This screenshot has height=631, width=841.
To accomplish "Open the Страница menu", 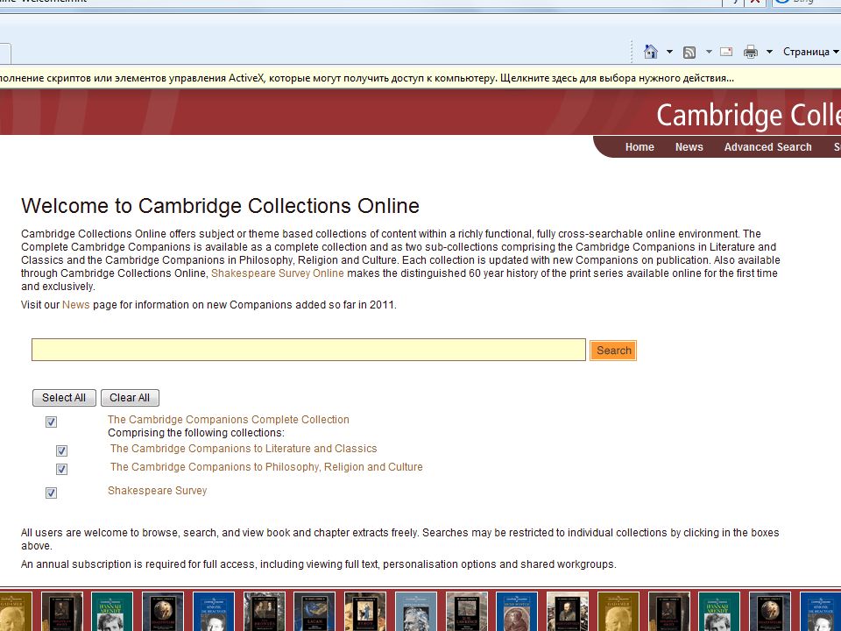I will pos(810,52).
